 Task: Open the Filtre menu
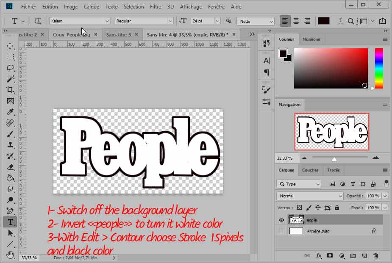(x=156, y=7)
